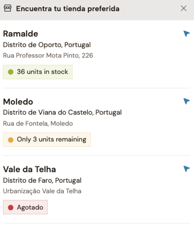Open directions arrow for Ramalde store
194x225 pixels.
186,34
